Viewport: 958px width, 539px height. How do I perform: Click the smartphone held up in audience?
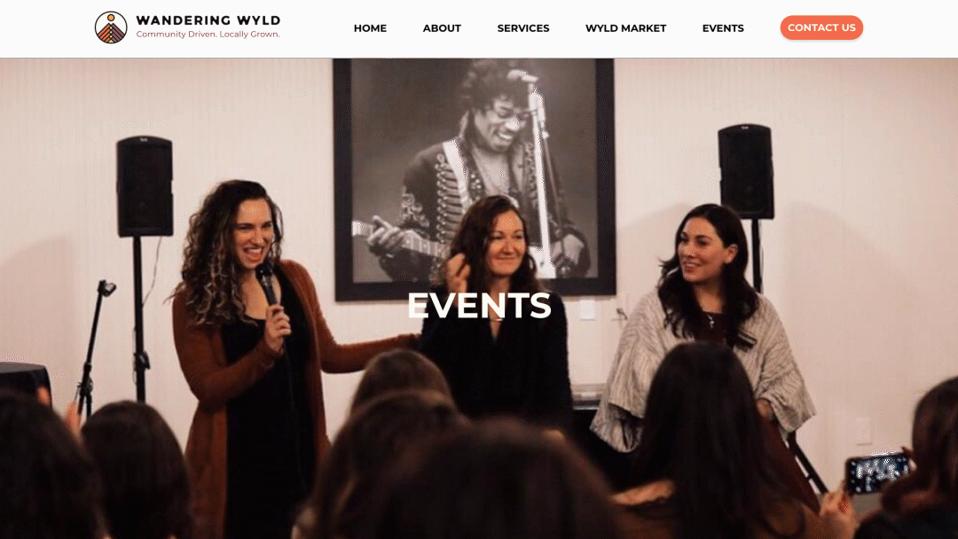point(877,472)
